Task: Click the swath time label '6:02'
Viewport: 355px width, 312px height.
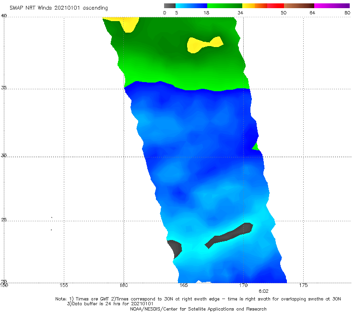Action: pos(263,291)
